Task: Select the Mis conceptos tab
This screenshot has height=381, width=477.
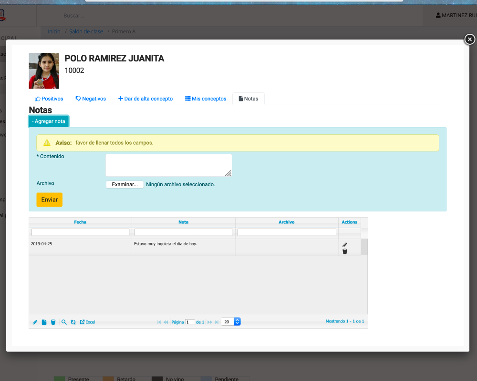Action: tap(206, 99)
